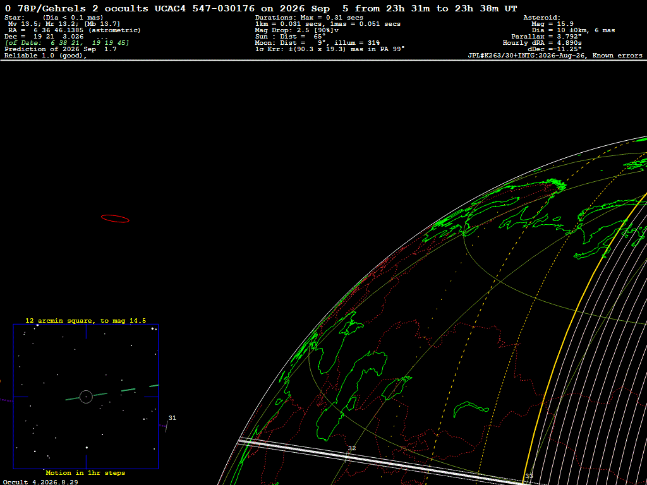
Task: Click the 31 minute time marker
Action: 172,418
